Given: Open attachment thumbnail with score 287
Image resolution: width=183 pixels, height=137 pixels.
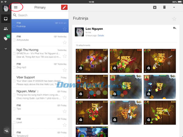Looking at the screenshot, I should (92, 61).
